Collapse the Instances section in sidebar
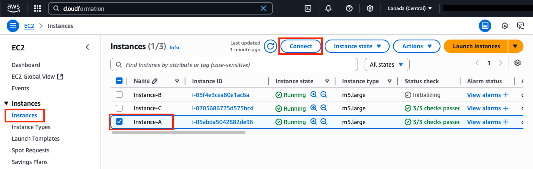Image resolution: width=533 pixels, height=169 pixels. pos(6,103)
